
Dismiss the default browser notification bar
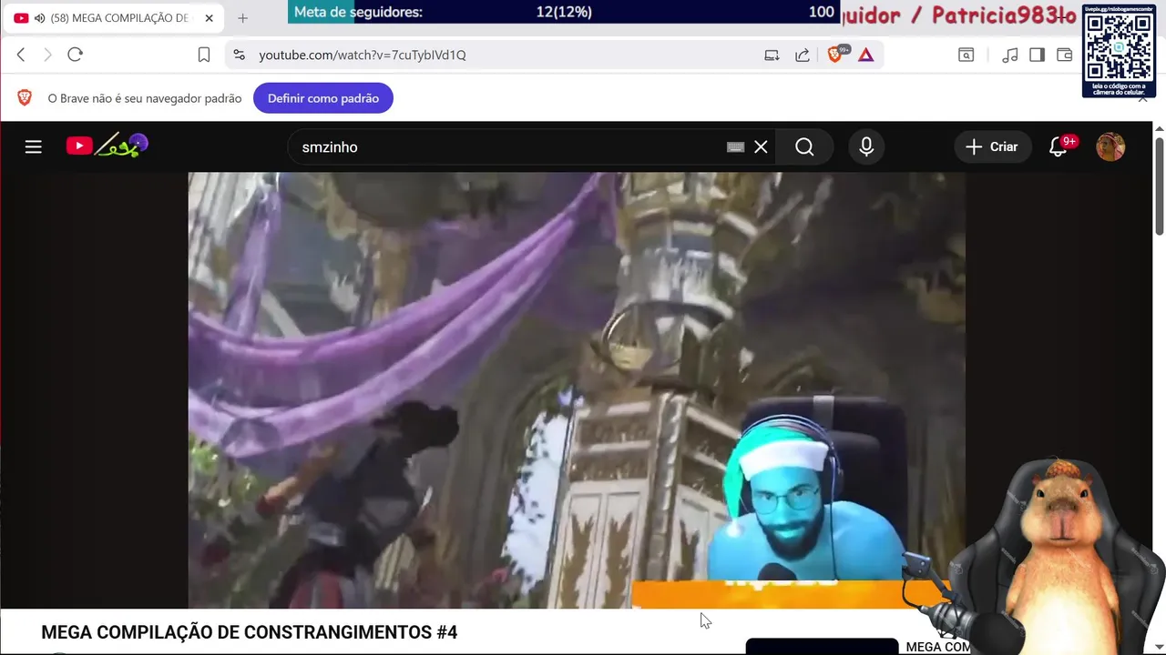[x=1143, y=97]
